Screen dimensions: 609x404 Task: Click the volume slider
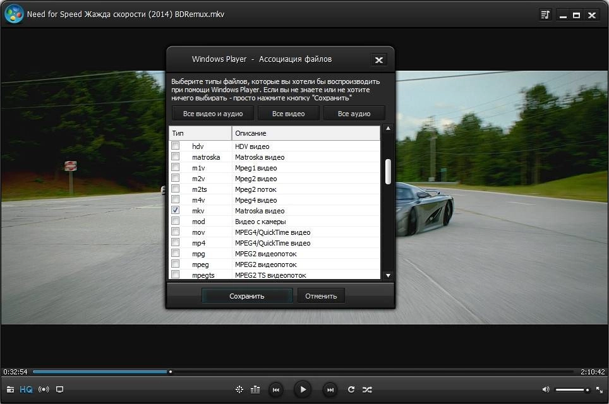click(572, 389)
